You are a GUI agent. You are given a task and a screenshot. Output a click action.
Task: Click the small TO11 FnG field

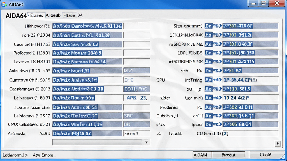[x=137, y=89]
